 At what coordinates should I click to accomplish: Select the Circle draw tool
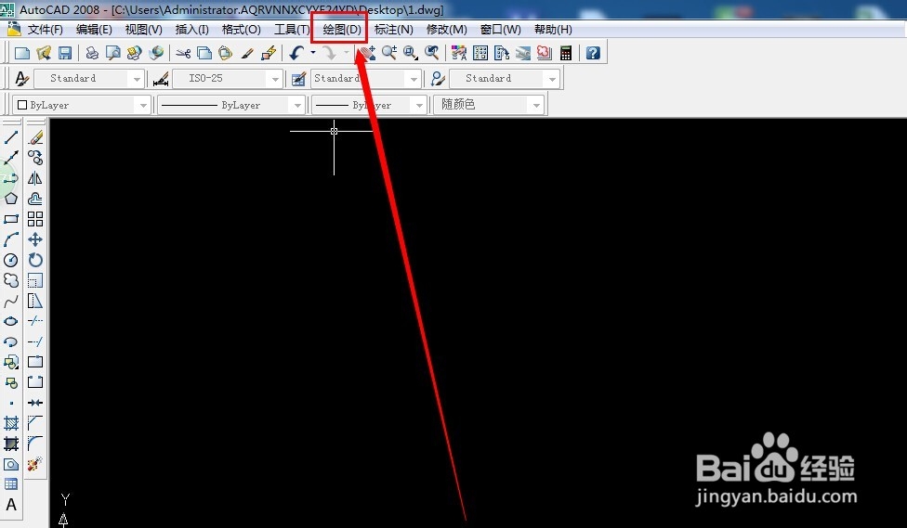(11, 260)
